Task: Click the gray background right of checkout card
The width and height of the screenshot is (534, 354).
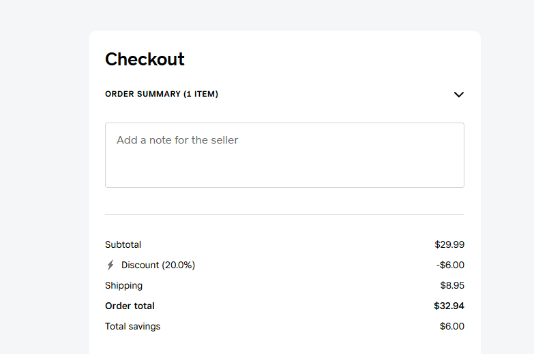Action: point(507,177)
